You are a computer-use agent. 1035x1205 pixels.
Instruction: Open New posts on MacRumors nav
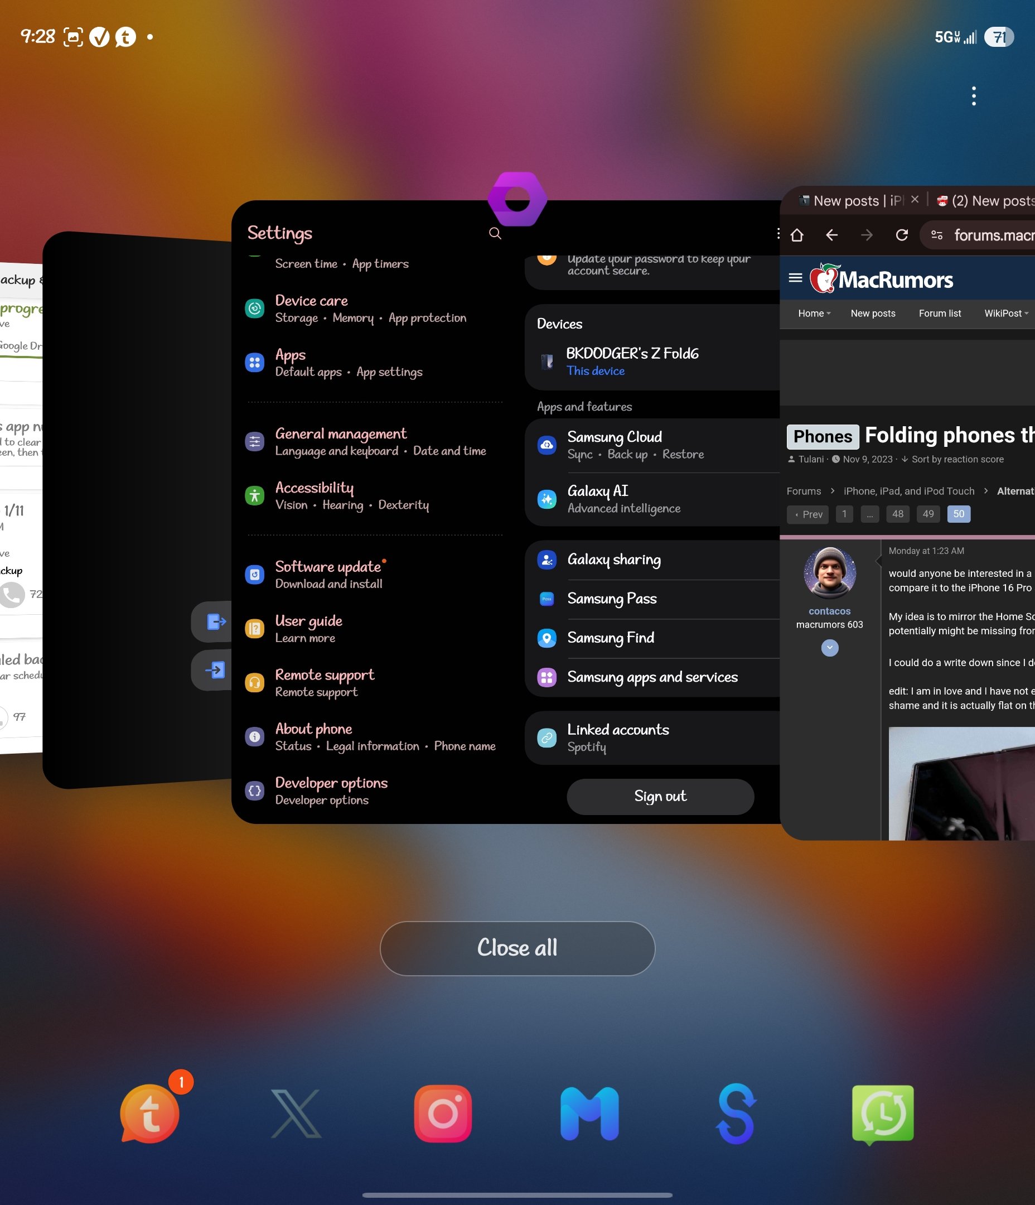pos(873,314)
